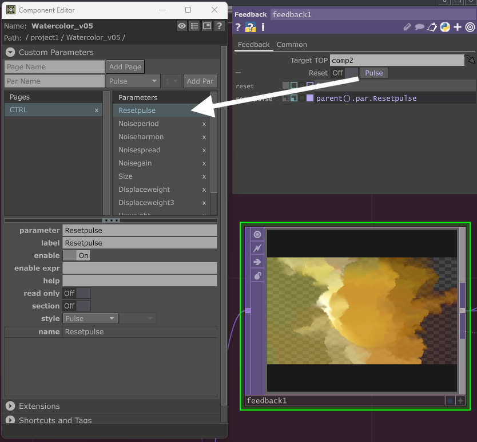
Task: Show operator info with the i icon
Action: tap(263, 27)
